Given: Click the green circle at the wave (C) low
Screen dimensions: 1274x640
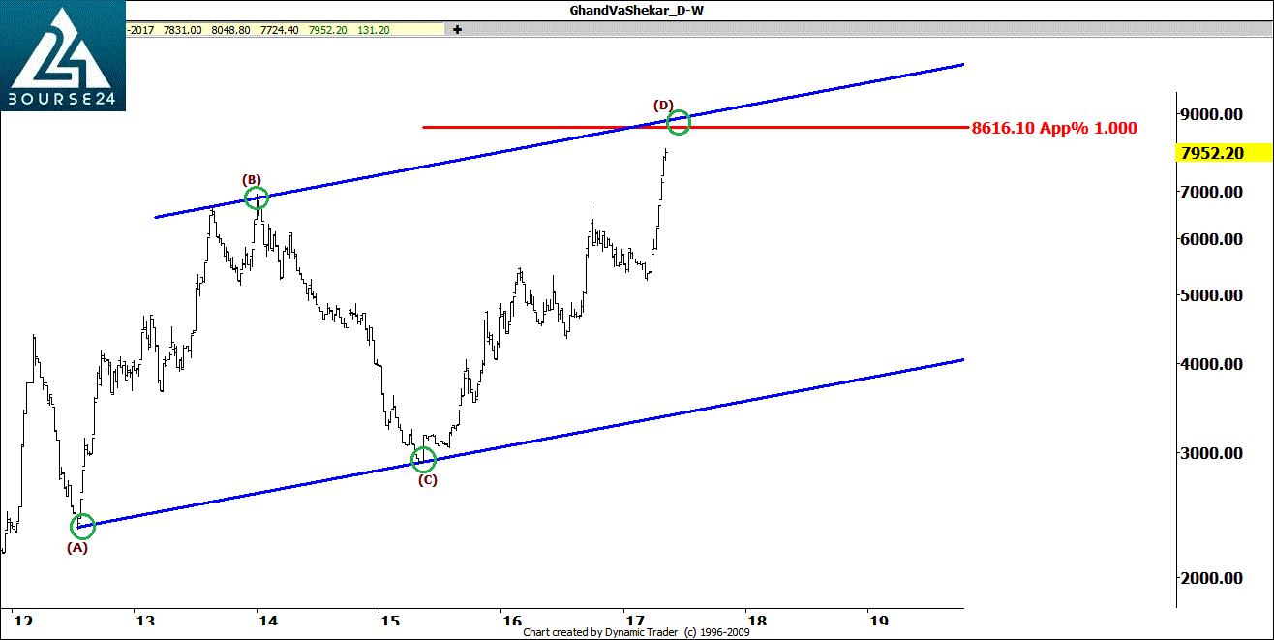Looking at the screenshot, I should [x=424, y=460].
